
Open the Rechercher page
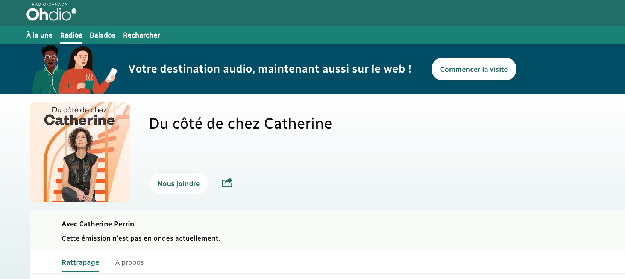(x=141, y=35)
